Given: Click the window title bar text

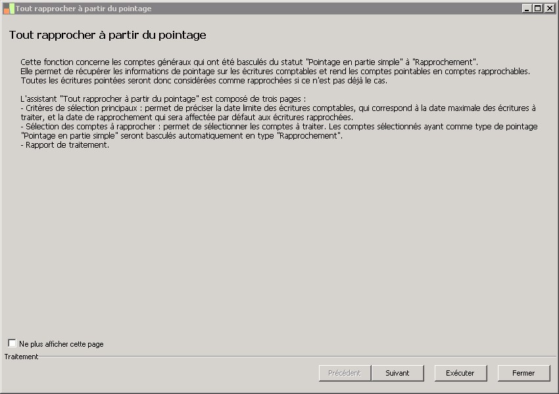Looking at the screenshot, I should click(84, 9).
